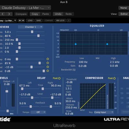This screenshot has height=129, width=129.
Task: Click the small previous-preset arrow beside LOAD
Action: coord(20,20)
